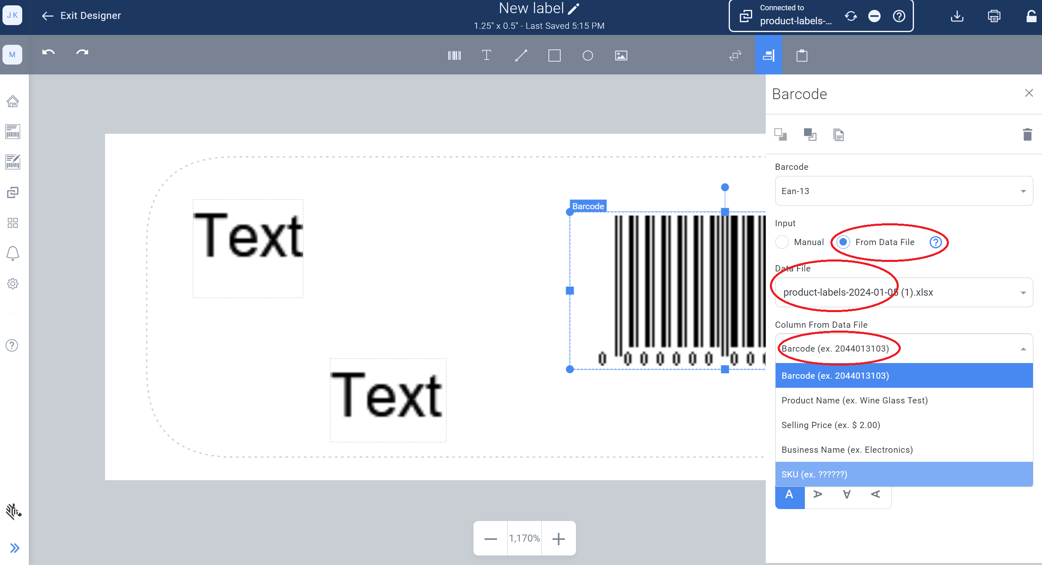
Task: Open the clipboard paste icon
Action: [802, 56]
